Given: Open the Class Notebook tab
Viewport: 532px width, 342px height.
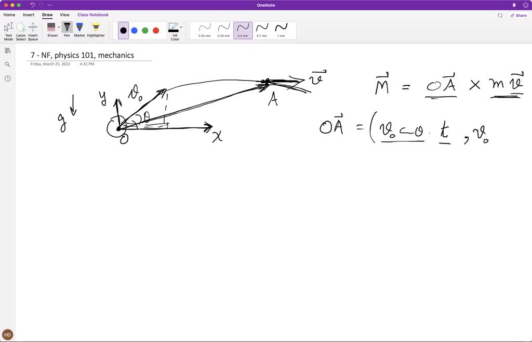Looking at the screenshot, I should tap(93, 15).
